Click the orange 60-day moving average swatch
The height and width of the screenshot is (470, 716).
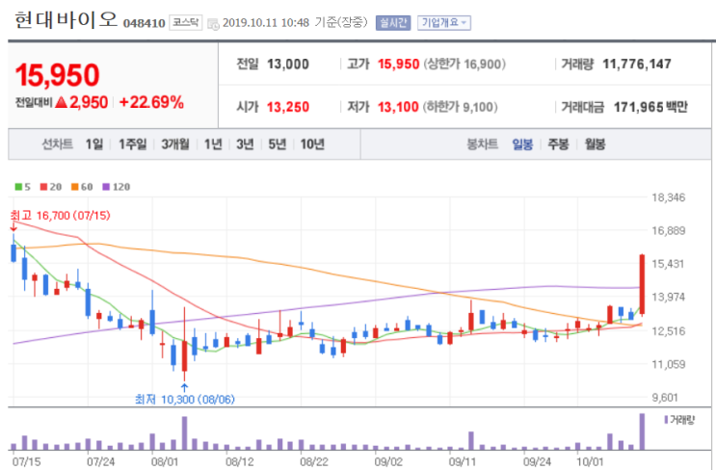tap(75, 187)
